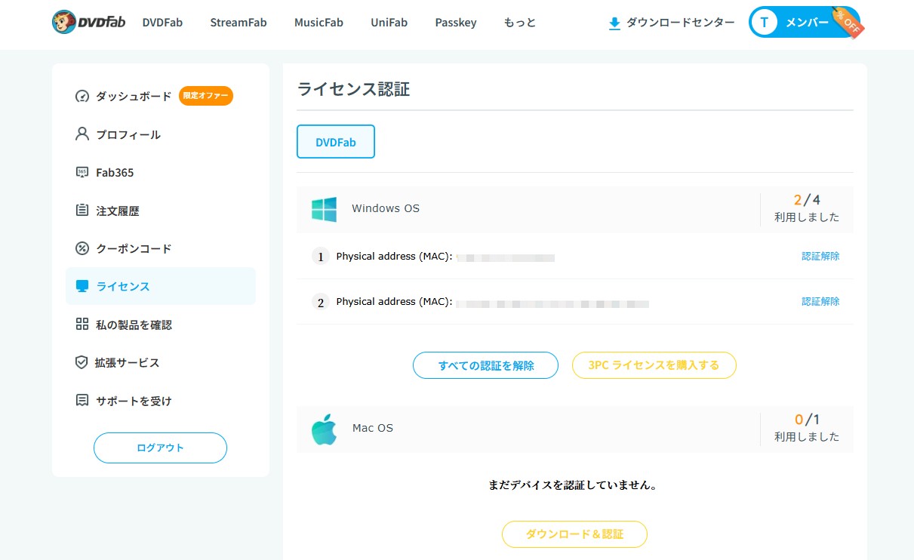The image size is (914, 560).
Task: Open サポートを受け in the sidebar
Action: click(x=134, y=401)
